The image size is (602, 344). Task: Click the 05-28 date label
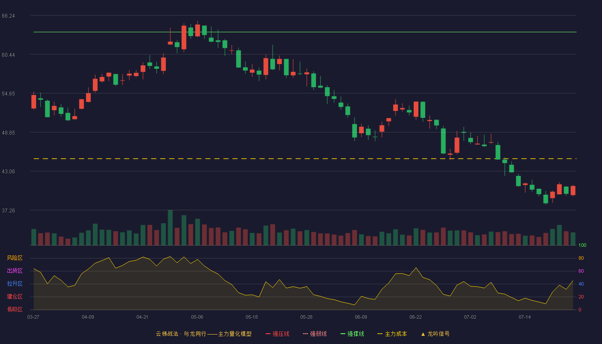coord(306,317)
